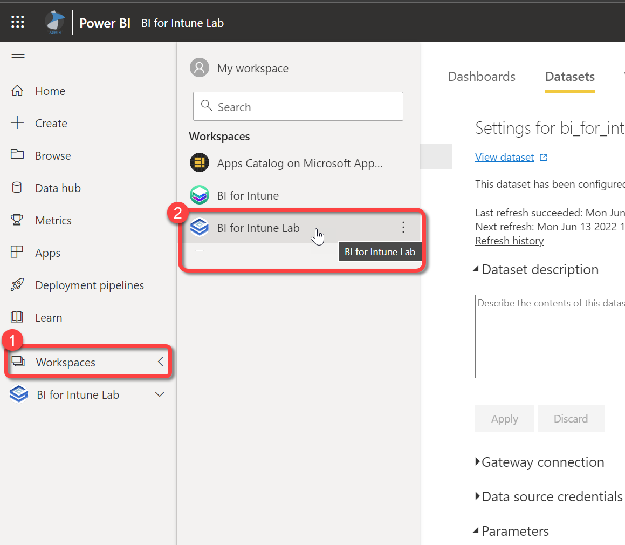Select the Apps Catalog on Microsoft App workspace
The image size is (625, 545).
300,163
